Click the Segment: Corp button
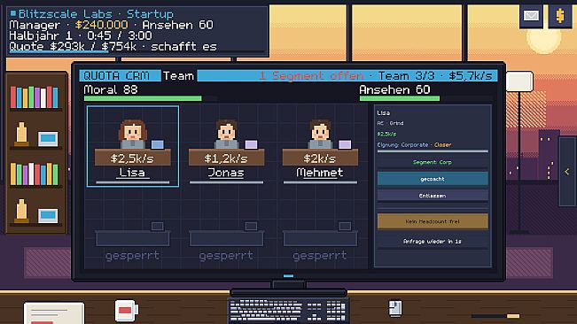 (433, 162)
